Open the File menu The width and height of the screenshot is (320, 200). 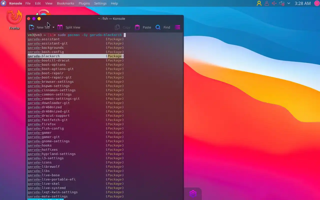click(28, 3)
